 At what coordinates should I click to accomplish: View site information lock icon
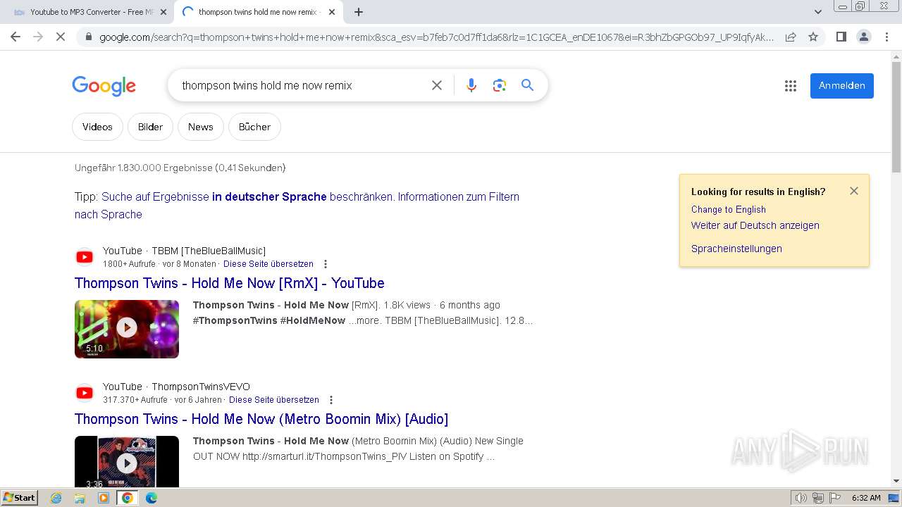pyautogui.click(x=88, y=37)
